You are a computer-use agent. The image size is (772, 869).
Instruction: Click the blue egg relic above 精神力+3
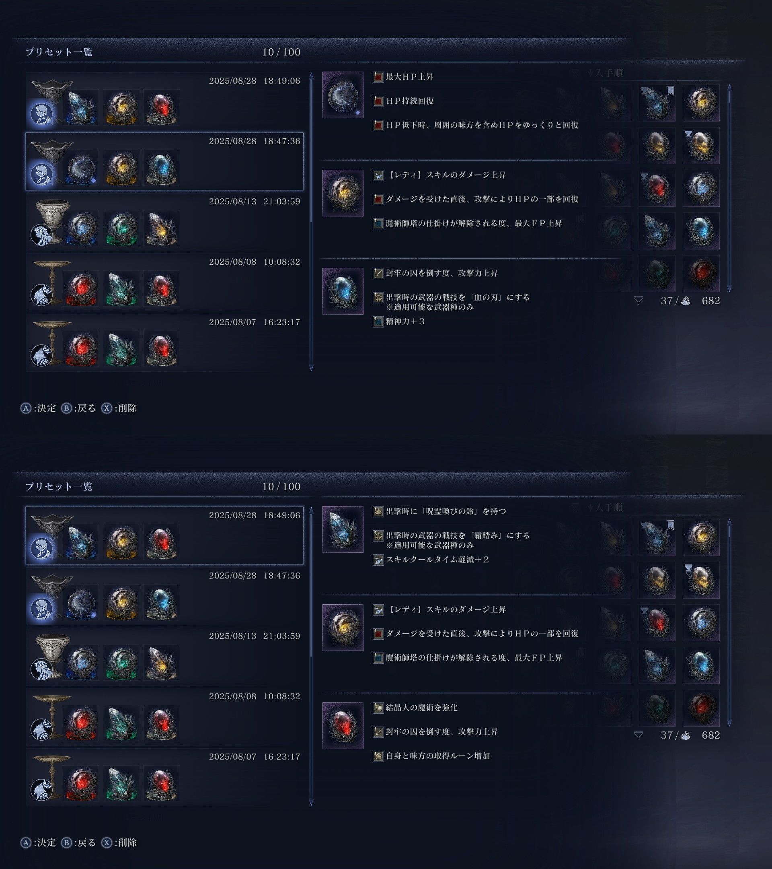tap(343, 291)
